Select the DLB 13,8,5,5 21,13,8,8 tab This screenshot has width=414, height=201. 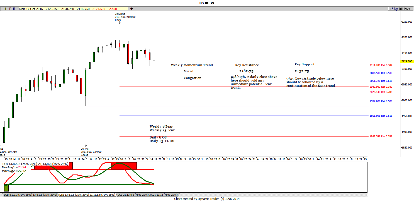pyautogui.click(x=87, y=195)
